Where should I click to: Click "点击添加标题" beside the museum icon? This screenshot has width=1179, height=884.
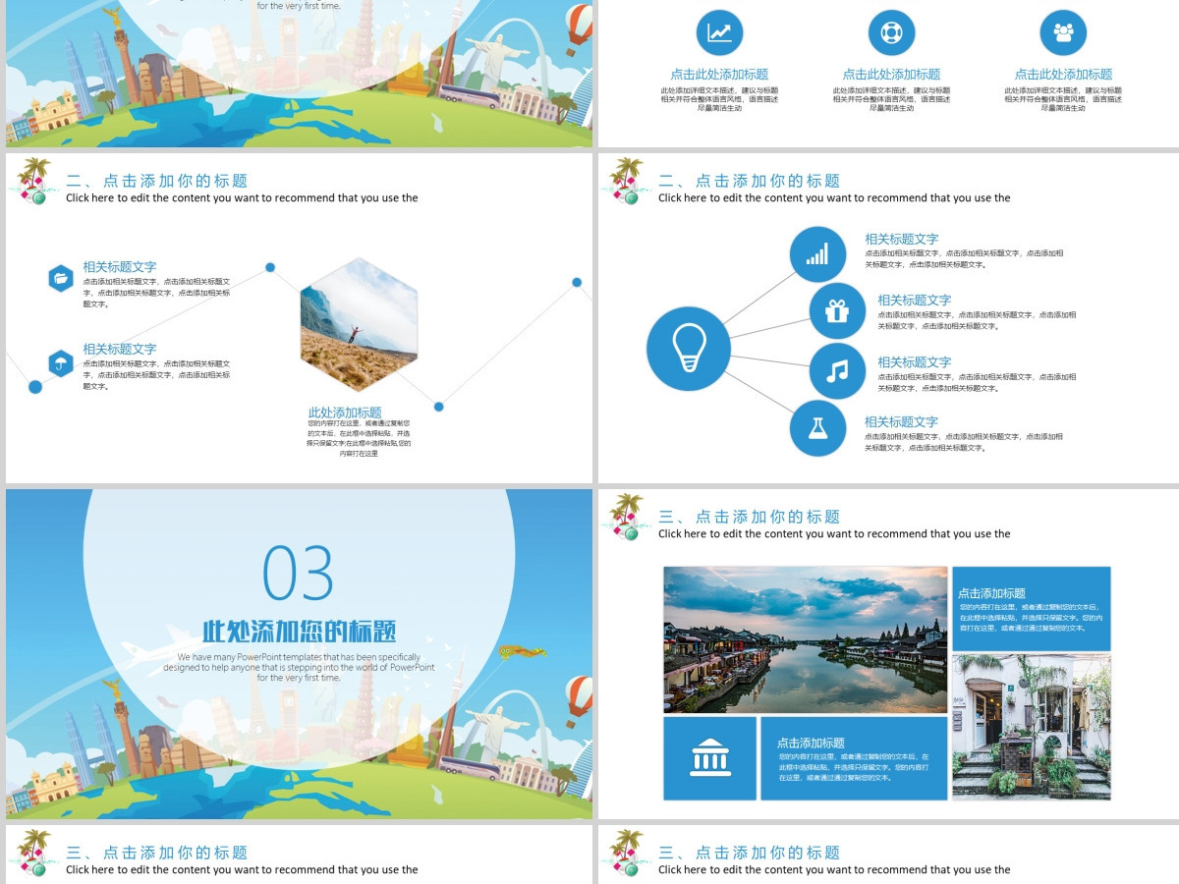(x=811, y=744)
